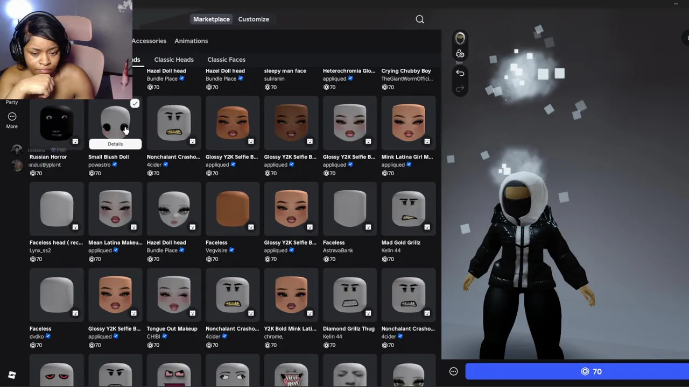Click the Mean Latina Makeup item title

115,242
